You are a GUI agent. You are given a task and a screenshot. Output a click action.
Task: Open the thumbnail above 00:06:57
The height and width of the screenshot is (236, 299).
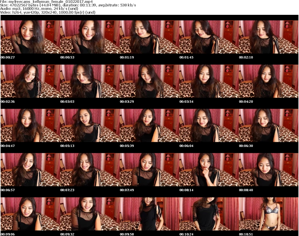30,170
